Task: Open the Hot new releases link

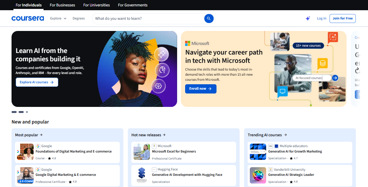Action: click(x=149, y=135)
